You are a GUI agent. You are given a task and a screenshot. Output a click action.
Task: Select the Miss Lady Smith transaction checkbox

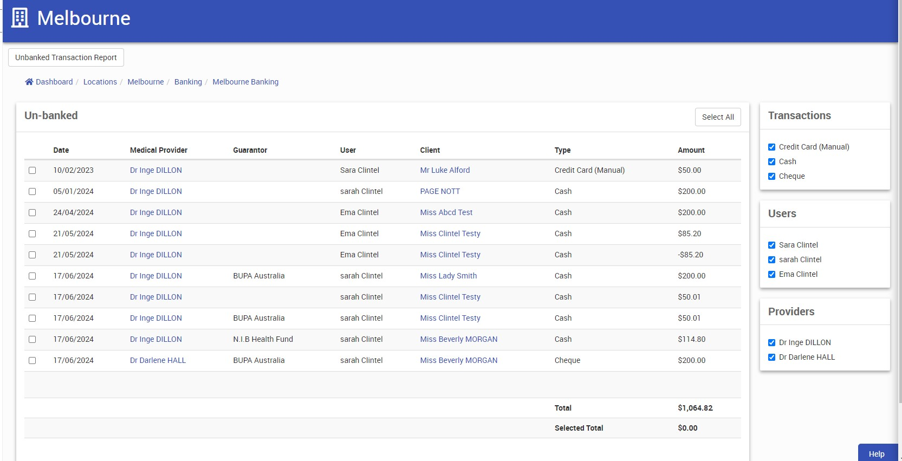[x=33, y=276]
